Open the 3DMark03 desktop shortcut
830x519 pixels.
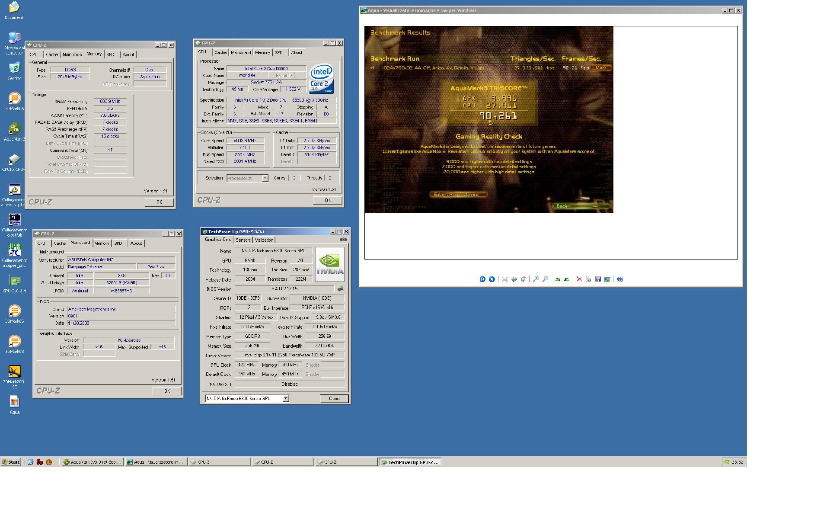[14, 344]
